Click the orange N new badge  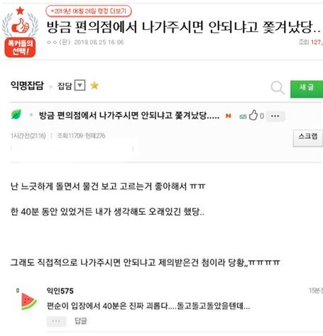pyautogui.click(x=229, y=116)
